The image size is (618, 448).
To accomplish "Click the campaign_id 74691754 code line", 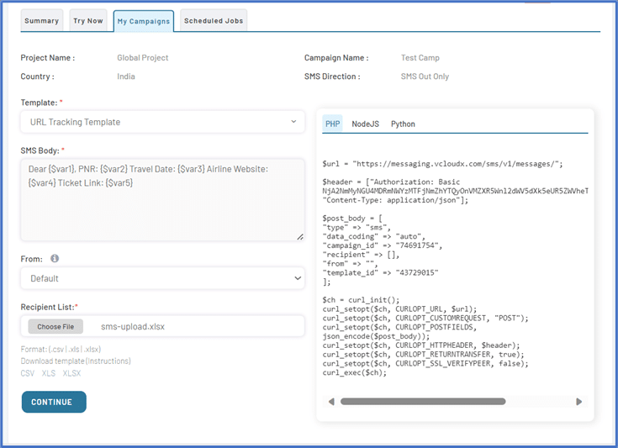I will [x=383, y=245].
